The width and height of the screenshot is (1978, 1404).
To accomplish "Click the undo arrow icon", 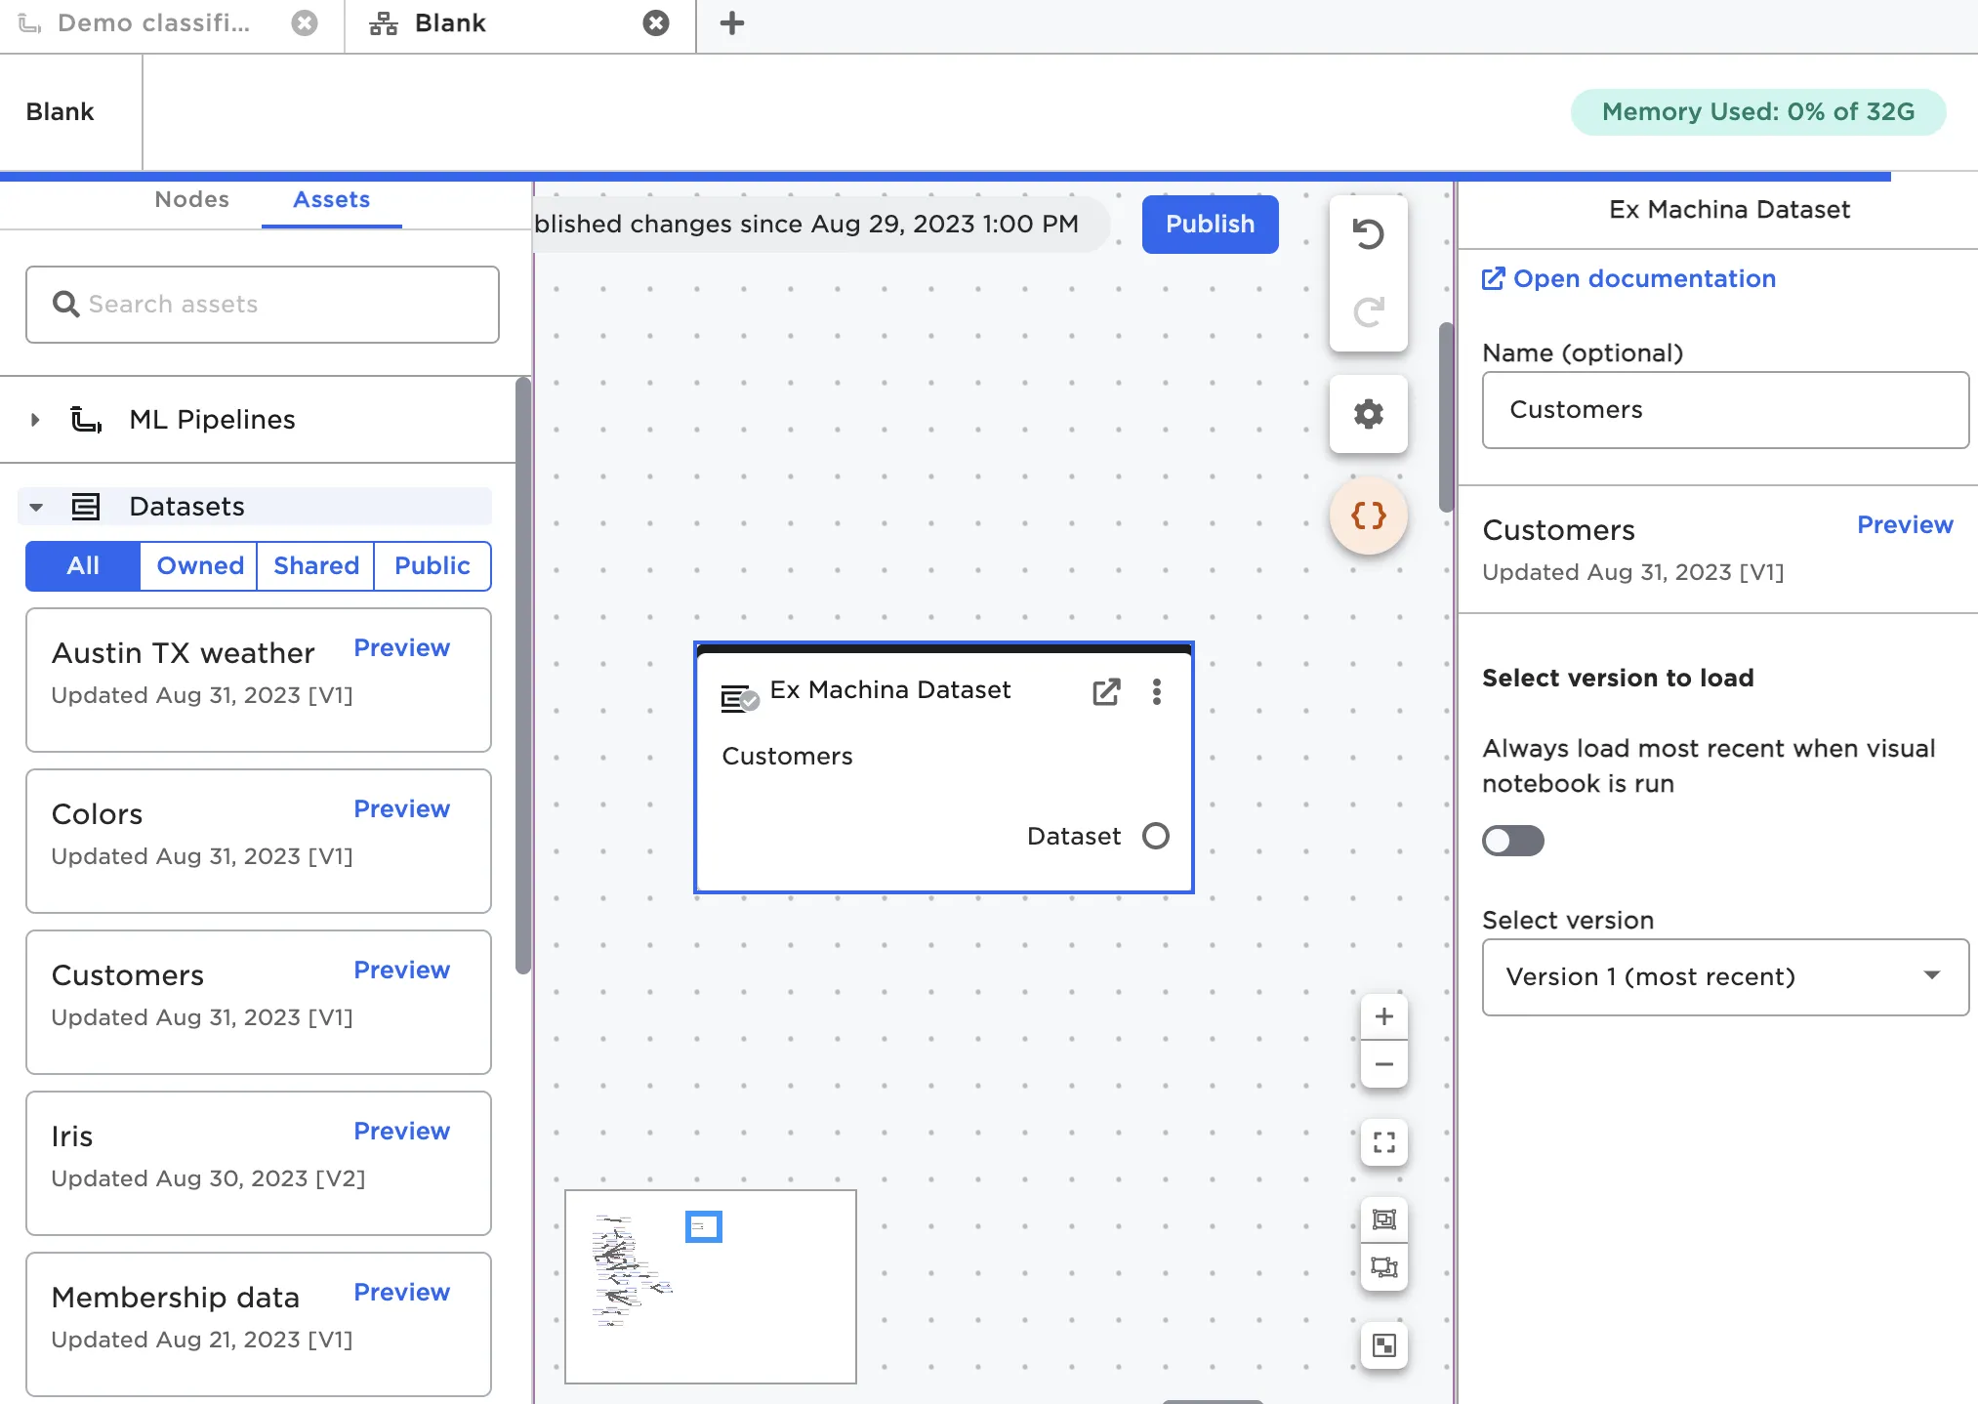I will click(1368, 234).
